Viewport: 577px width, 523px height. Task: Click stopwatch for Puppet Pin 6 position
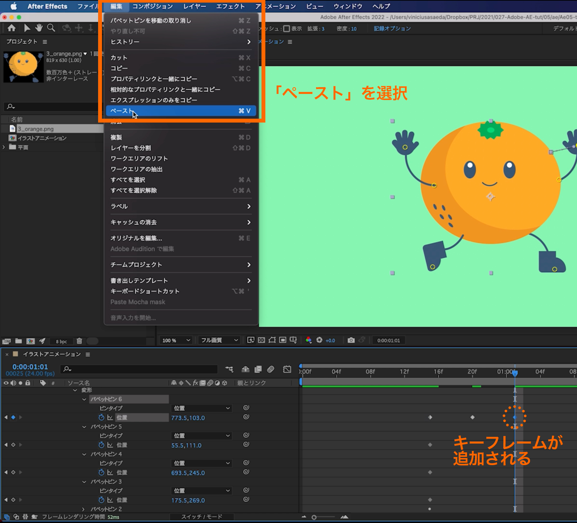point(101,417)
